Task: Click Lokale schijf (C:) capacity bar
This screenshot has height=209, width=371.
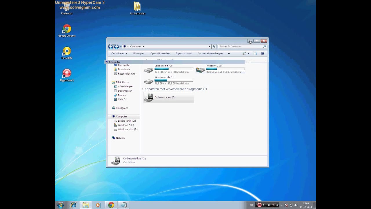Action: 174,69
